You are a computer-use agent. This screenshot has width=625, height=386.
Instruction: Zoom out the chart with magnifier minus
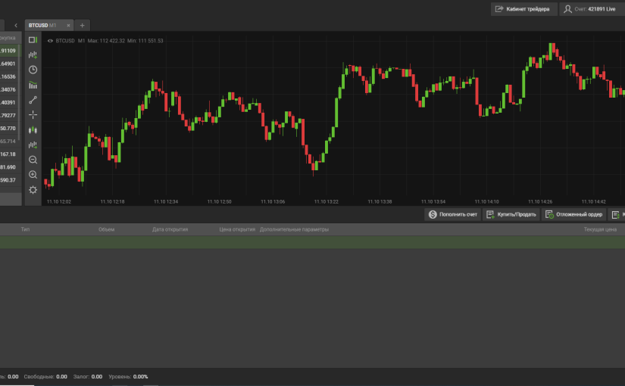tap(33, 160)
